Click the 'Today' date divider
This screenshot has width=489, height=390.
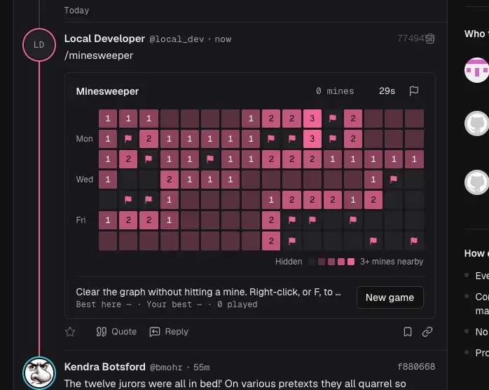[x=77, y=11]
